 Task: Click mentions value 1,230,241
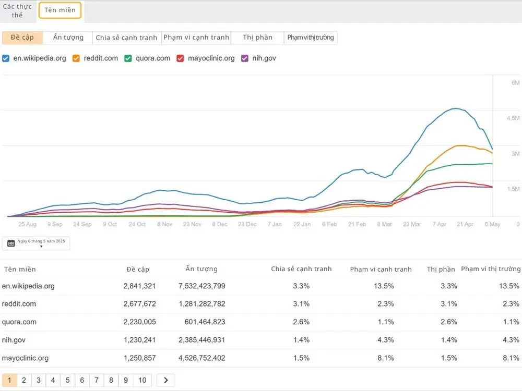[x=139, y=340]
